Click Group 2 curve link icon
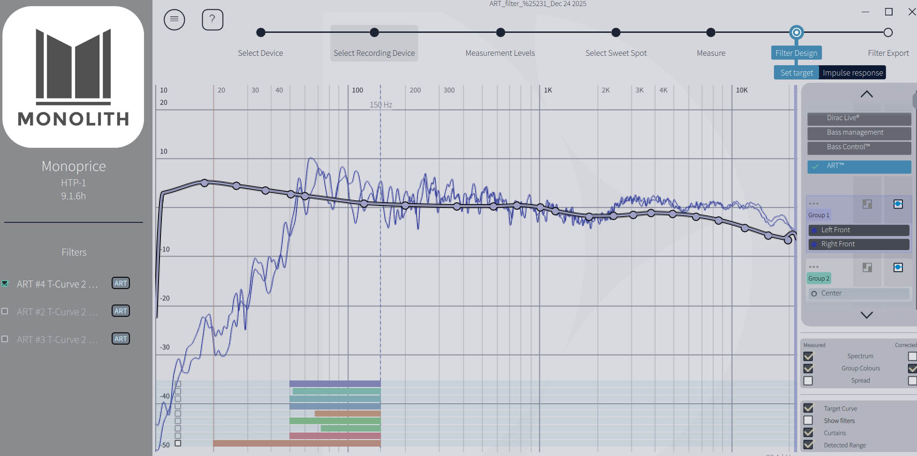This screenshot has height=456, width=917. pos(898,267)
